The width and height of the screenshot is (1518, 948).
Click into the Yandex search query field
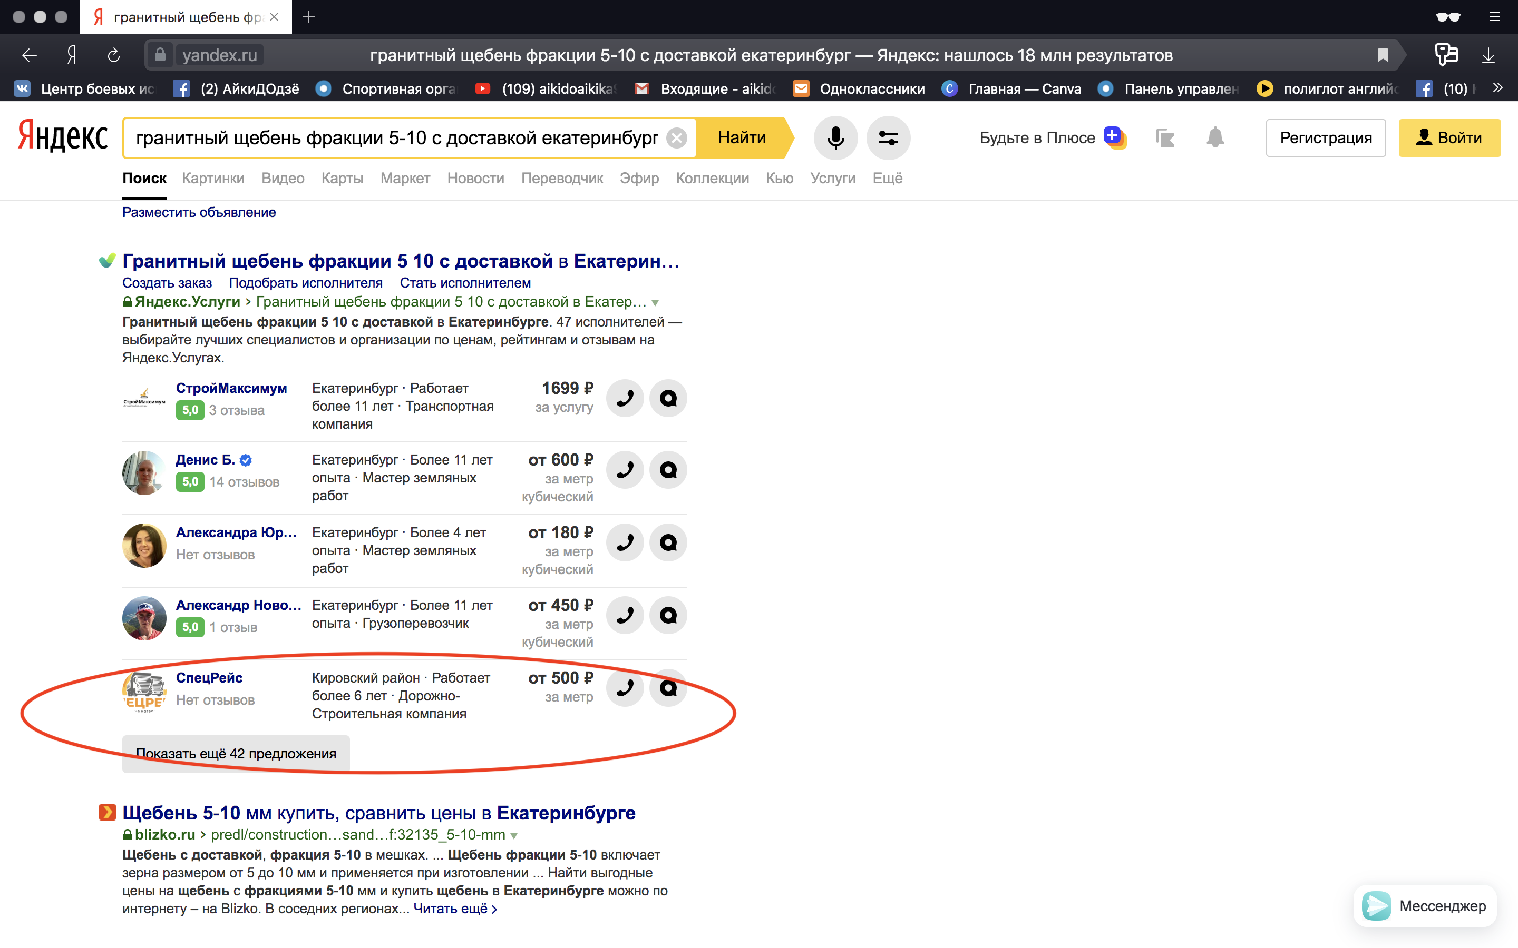coord(396,138)
